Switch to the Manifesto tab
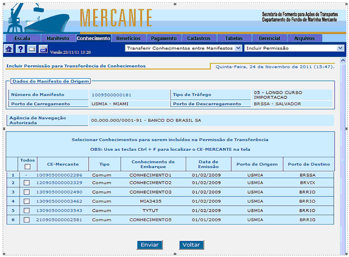The image size is (349, 257). point(58,38)
